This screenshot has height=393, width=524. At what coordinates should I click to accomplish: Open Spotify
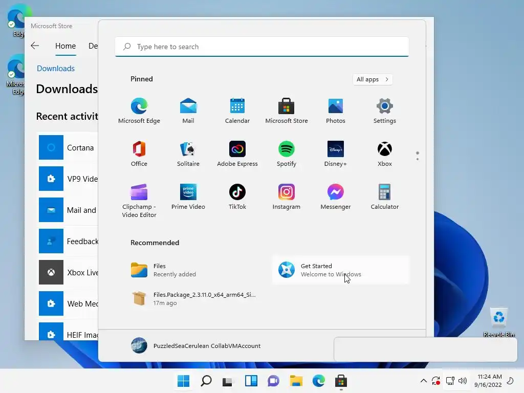coord(287,154)
